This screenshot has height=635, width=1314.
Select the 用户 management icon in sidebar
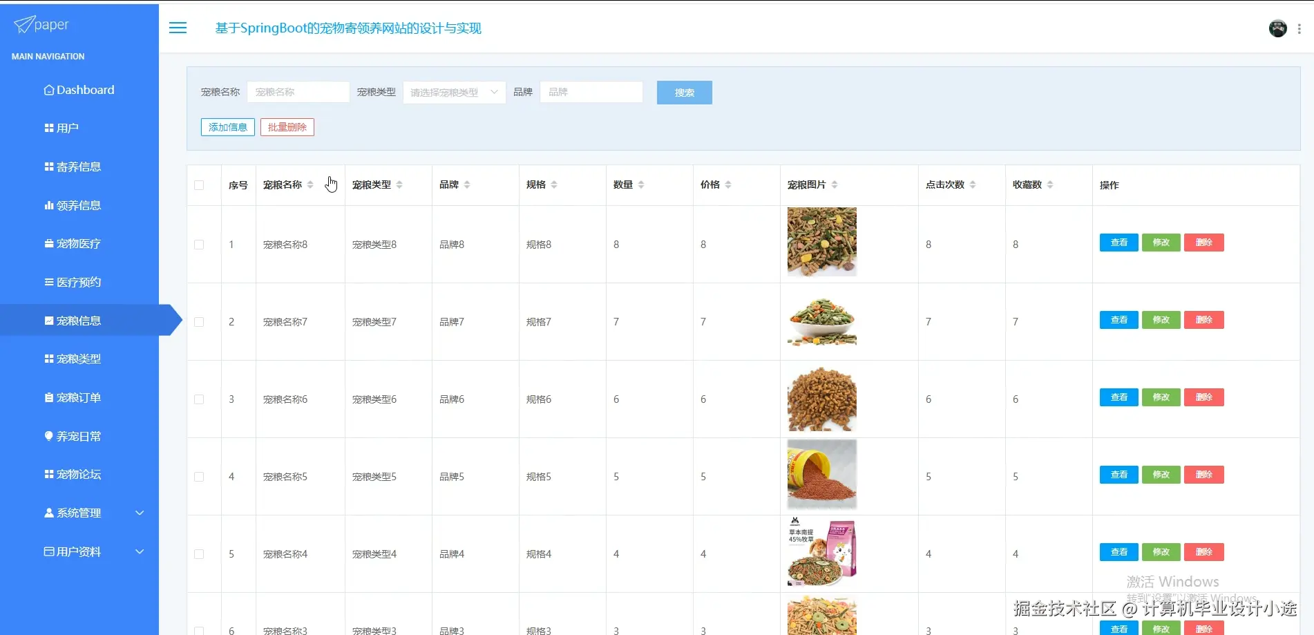coord(48,127)
